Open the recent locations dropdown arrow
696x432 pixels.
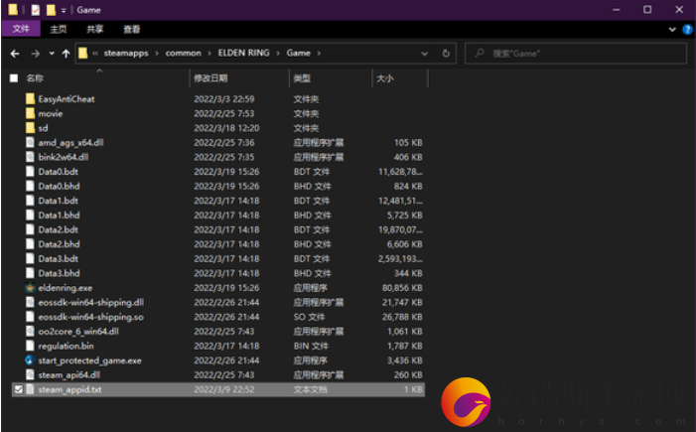[52, 54]
